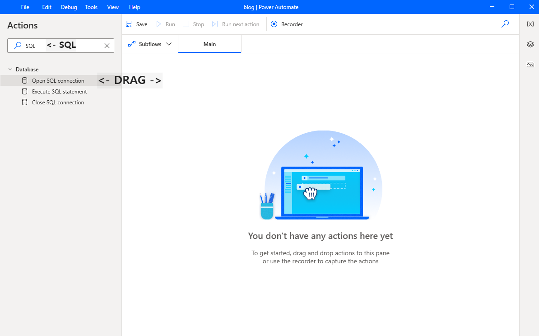Image resolution: width=539 pixels, height=336 pixels.
Task: Click inside the Actions search field
Action: click(x=61, y=46)
